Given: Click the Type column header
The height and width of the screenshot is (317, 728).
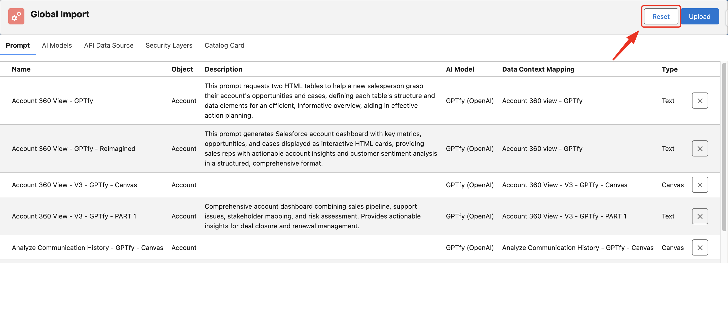Looking at the screenshot, I should [x=669, y=69].
